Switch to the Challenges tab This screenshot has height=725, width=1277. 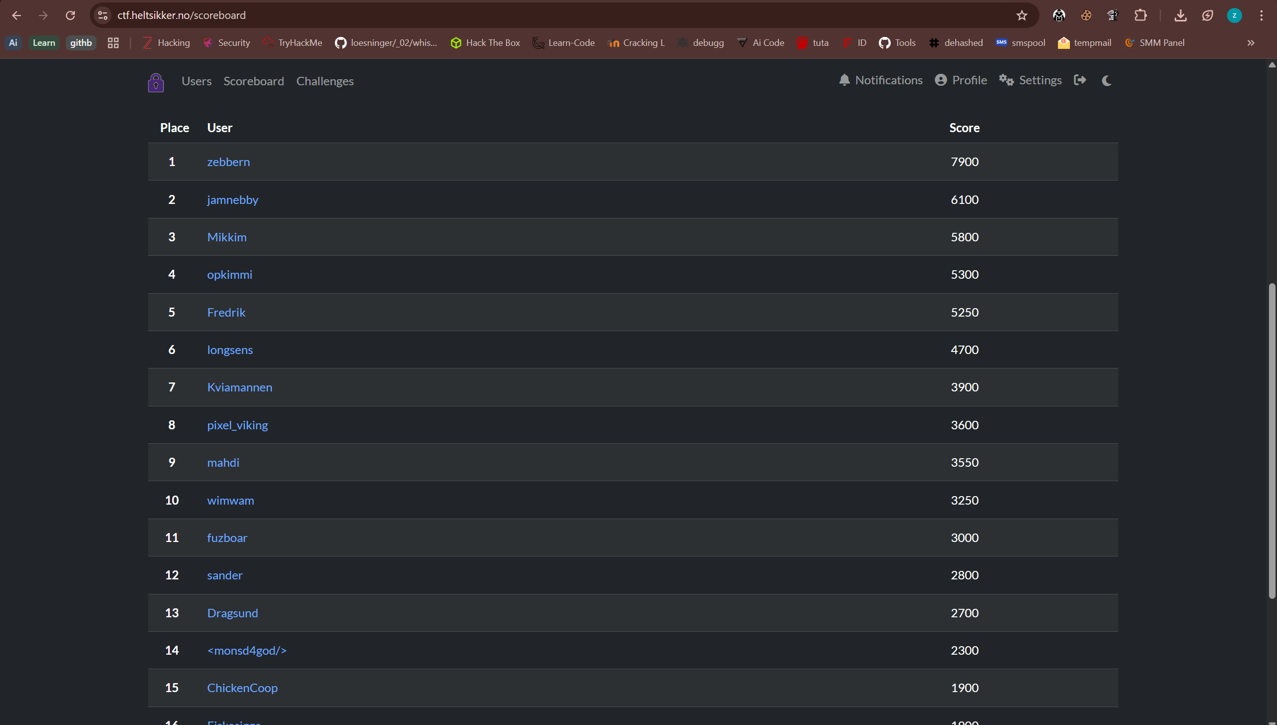pos(325,81)
